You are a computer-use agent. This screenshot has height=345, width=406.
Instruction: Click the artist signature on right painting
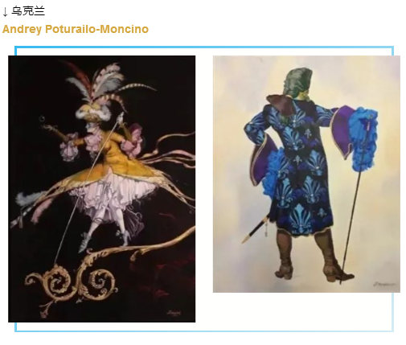coord(383,285)
